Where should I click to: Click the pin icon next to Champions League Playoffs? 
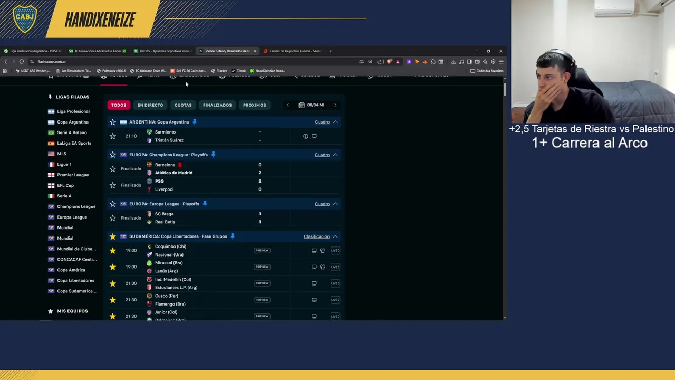[x=213, y=155]
